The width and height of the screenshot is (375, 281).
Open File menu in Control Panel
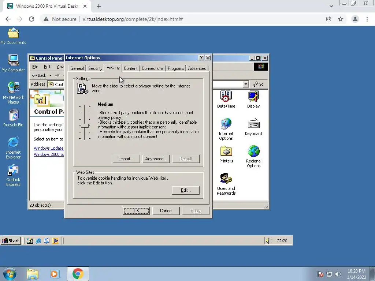(x=35, y=67)
